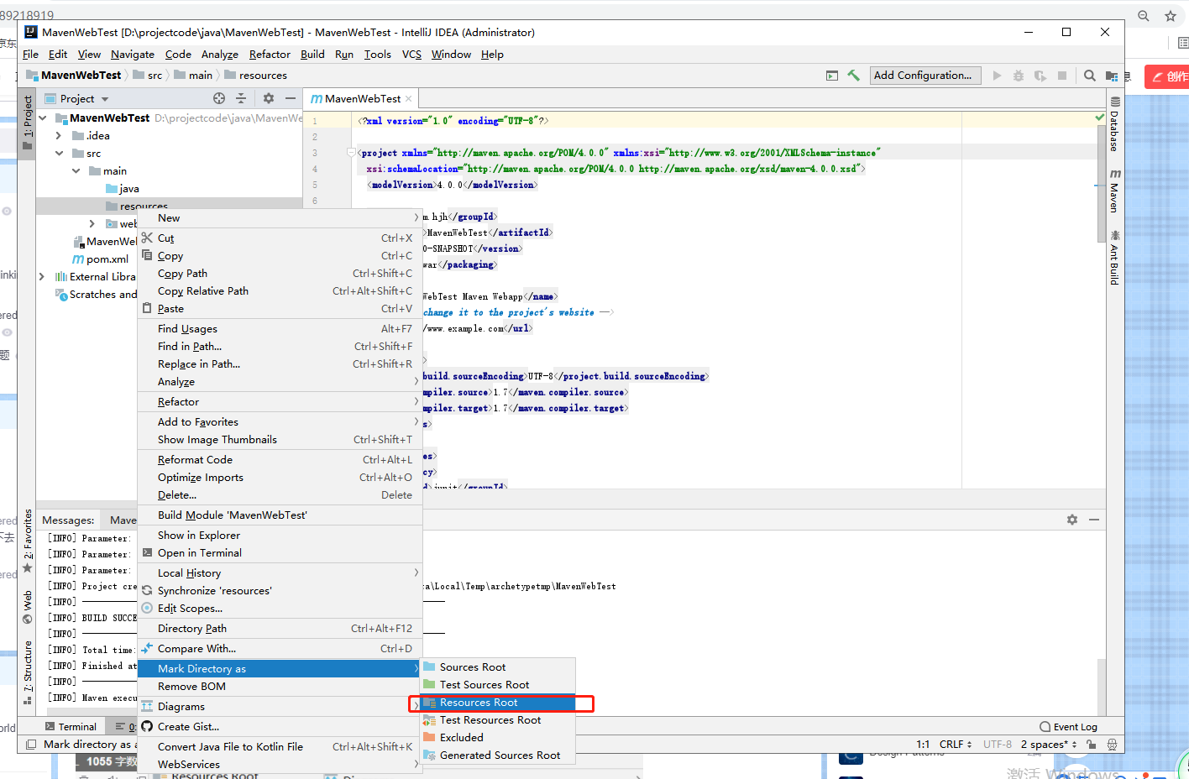1189x779 pixels.
Task: Click the Stop square icon in toolbar
Action: coord(1062,76)
